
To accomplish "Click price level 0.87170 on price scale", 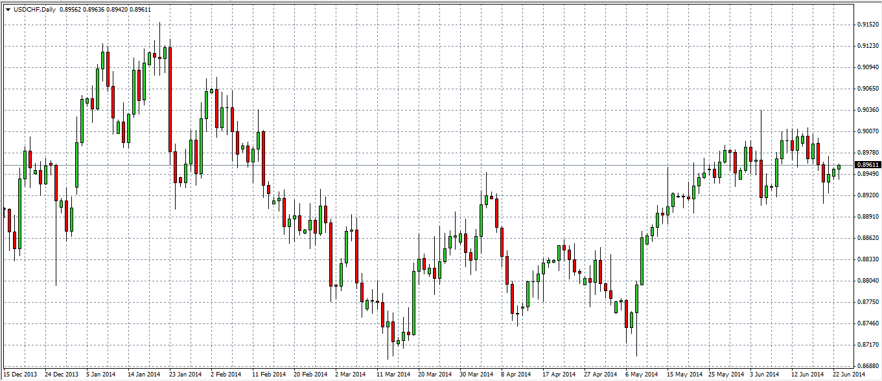I will coord(868,345).
